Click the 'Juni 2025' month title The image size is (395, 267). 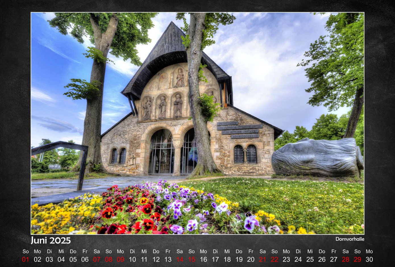tap(51, 241)
